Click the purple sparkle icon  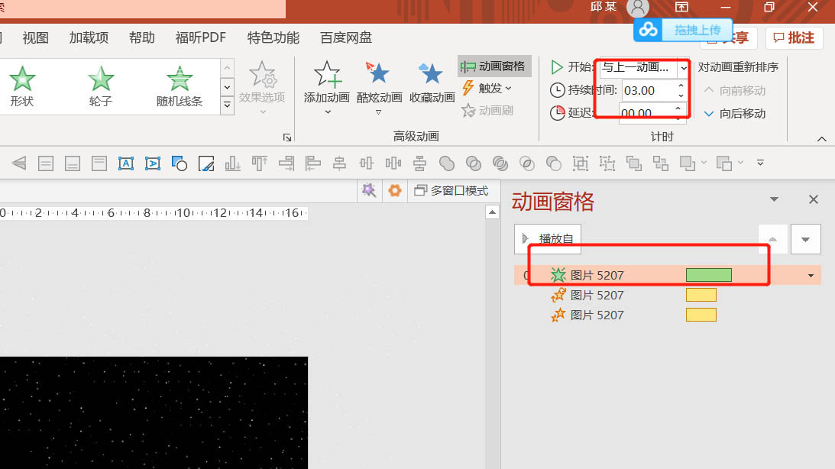368,191
